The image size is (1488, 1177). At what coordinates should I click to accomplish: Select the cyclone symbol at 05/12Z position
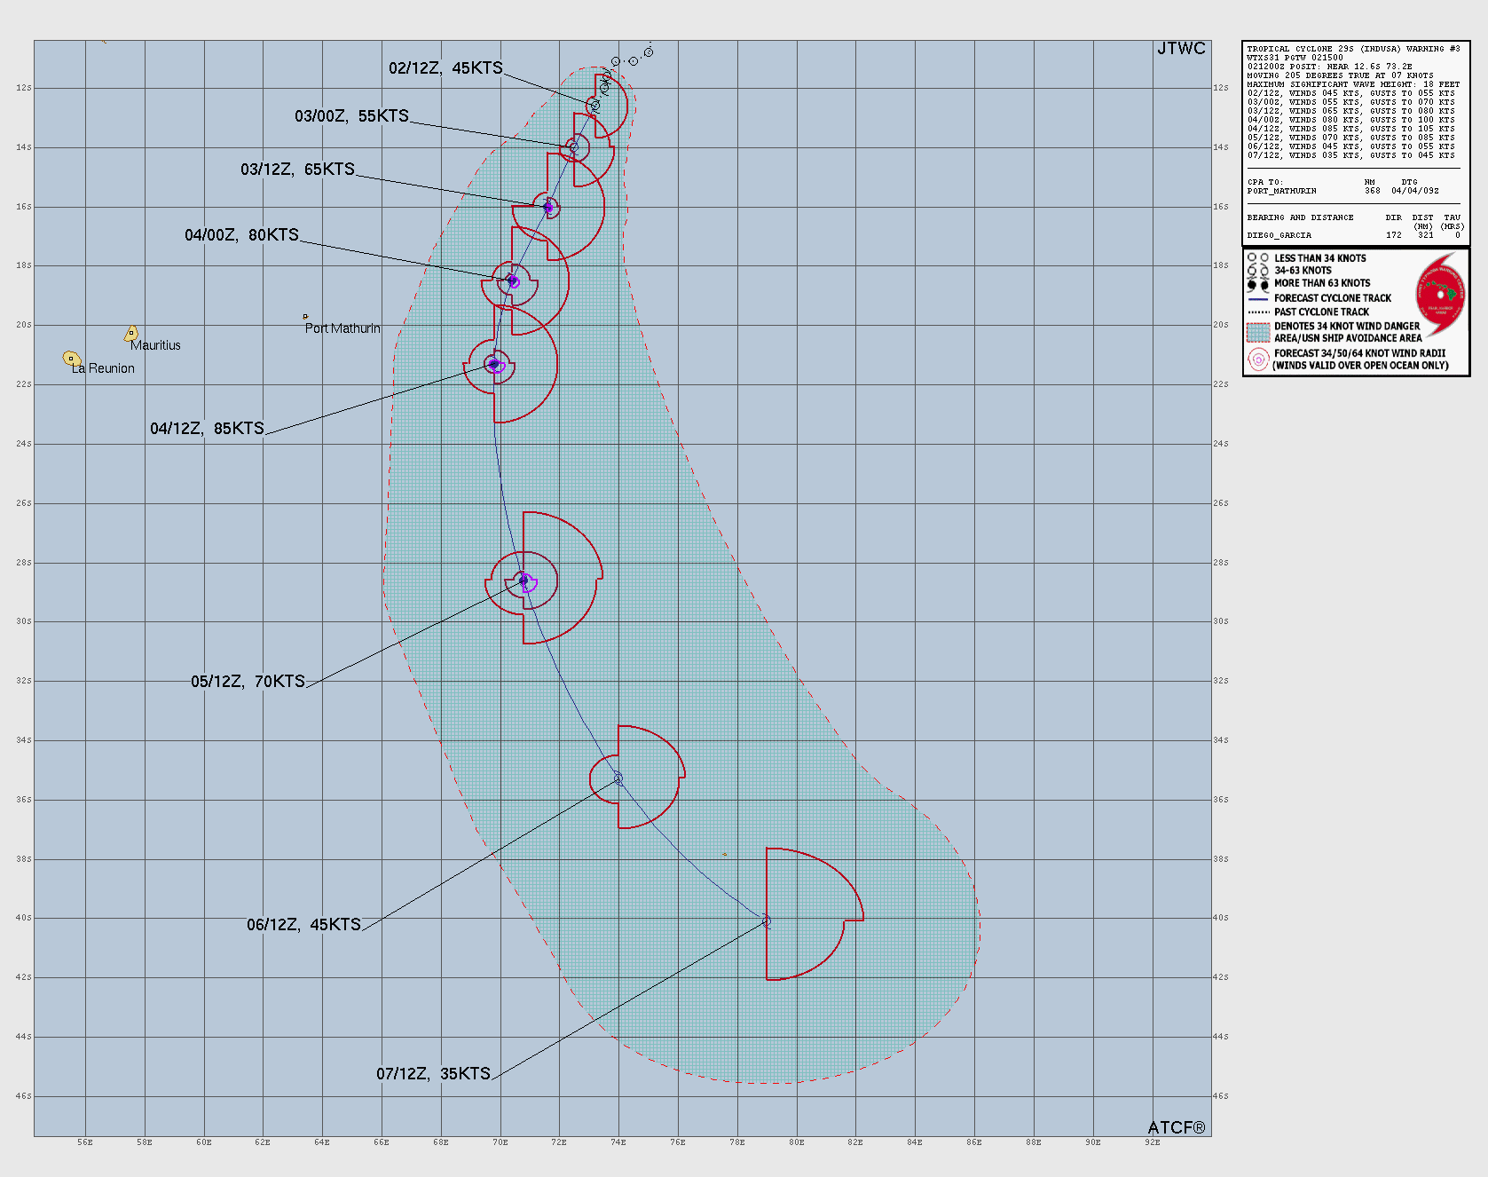click(524, 581)
